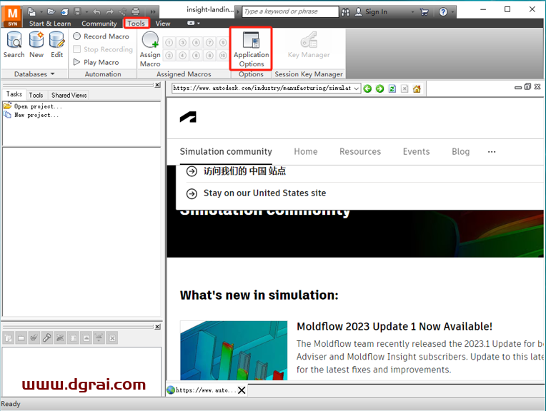The image size is (546, 411).
Task: Select assigned macro slot 3
Action: click(182, 43)
